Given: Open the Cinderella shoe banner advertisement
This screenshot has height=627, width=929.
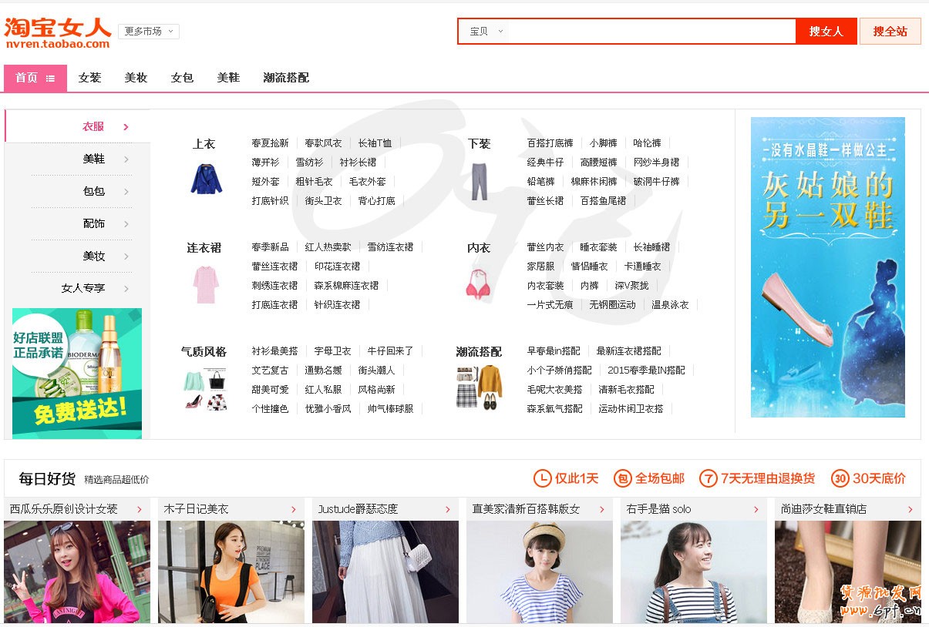Looking at the screenshot, I should point(827,267).
